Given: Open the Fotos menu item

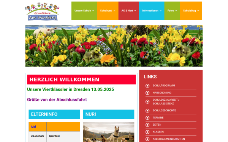Looking at the screenshot, I should (x=172, y=11).
